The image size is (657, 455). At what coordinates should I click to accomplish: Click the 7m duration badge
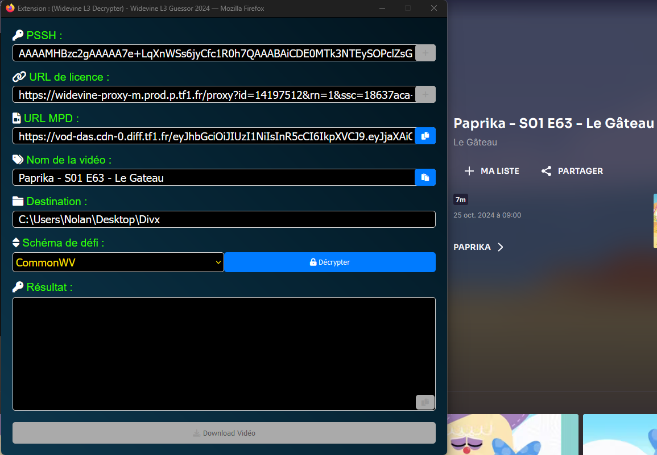point(461,199)
